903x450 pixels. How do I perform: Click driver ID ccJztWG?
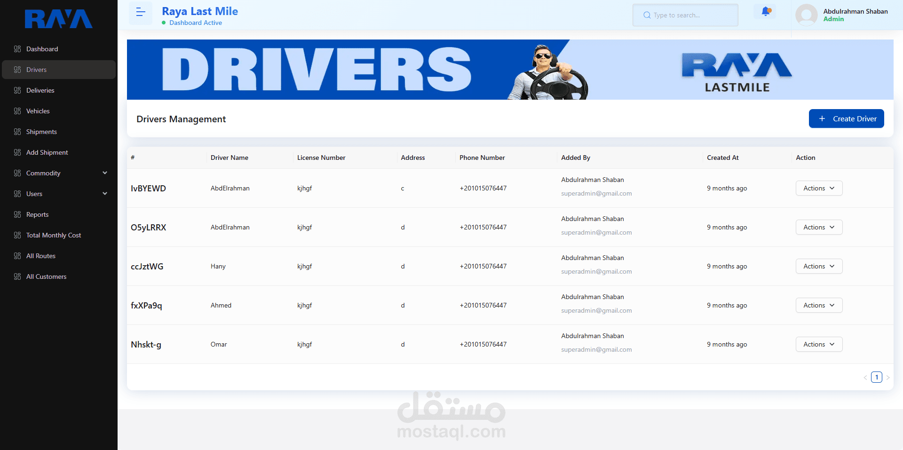click(x=147, y=266)
